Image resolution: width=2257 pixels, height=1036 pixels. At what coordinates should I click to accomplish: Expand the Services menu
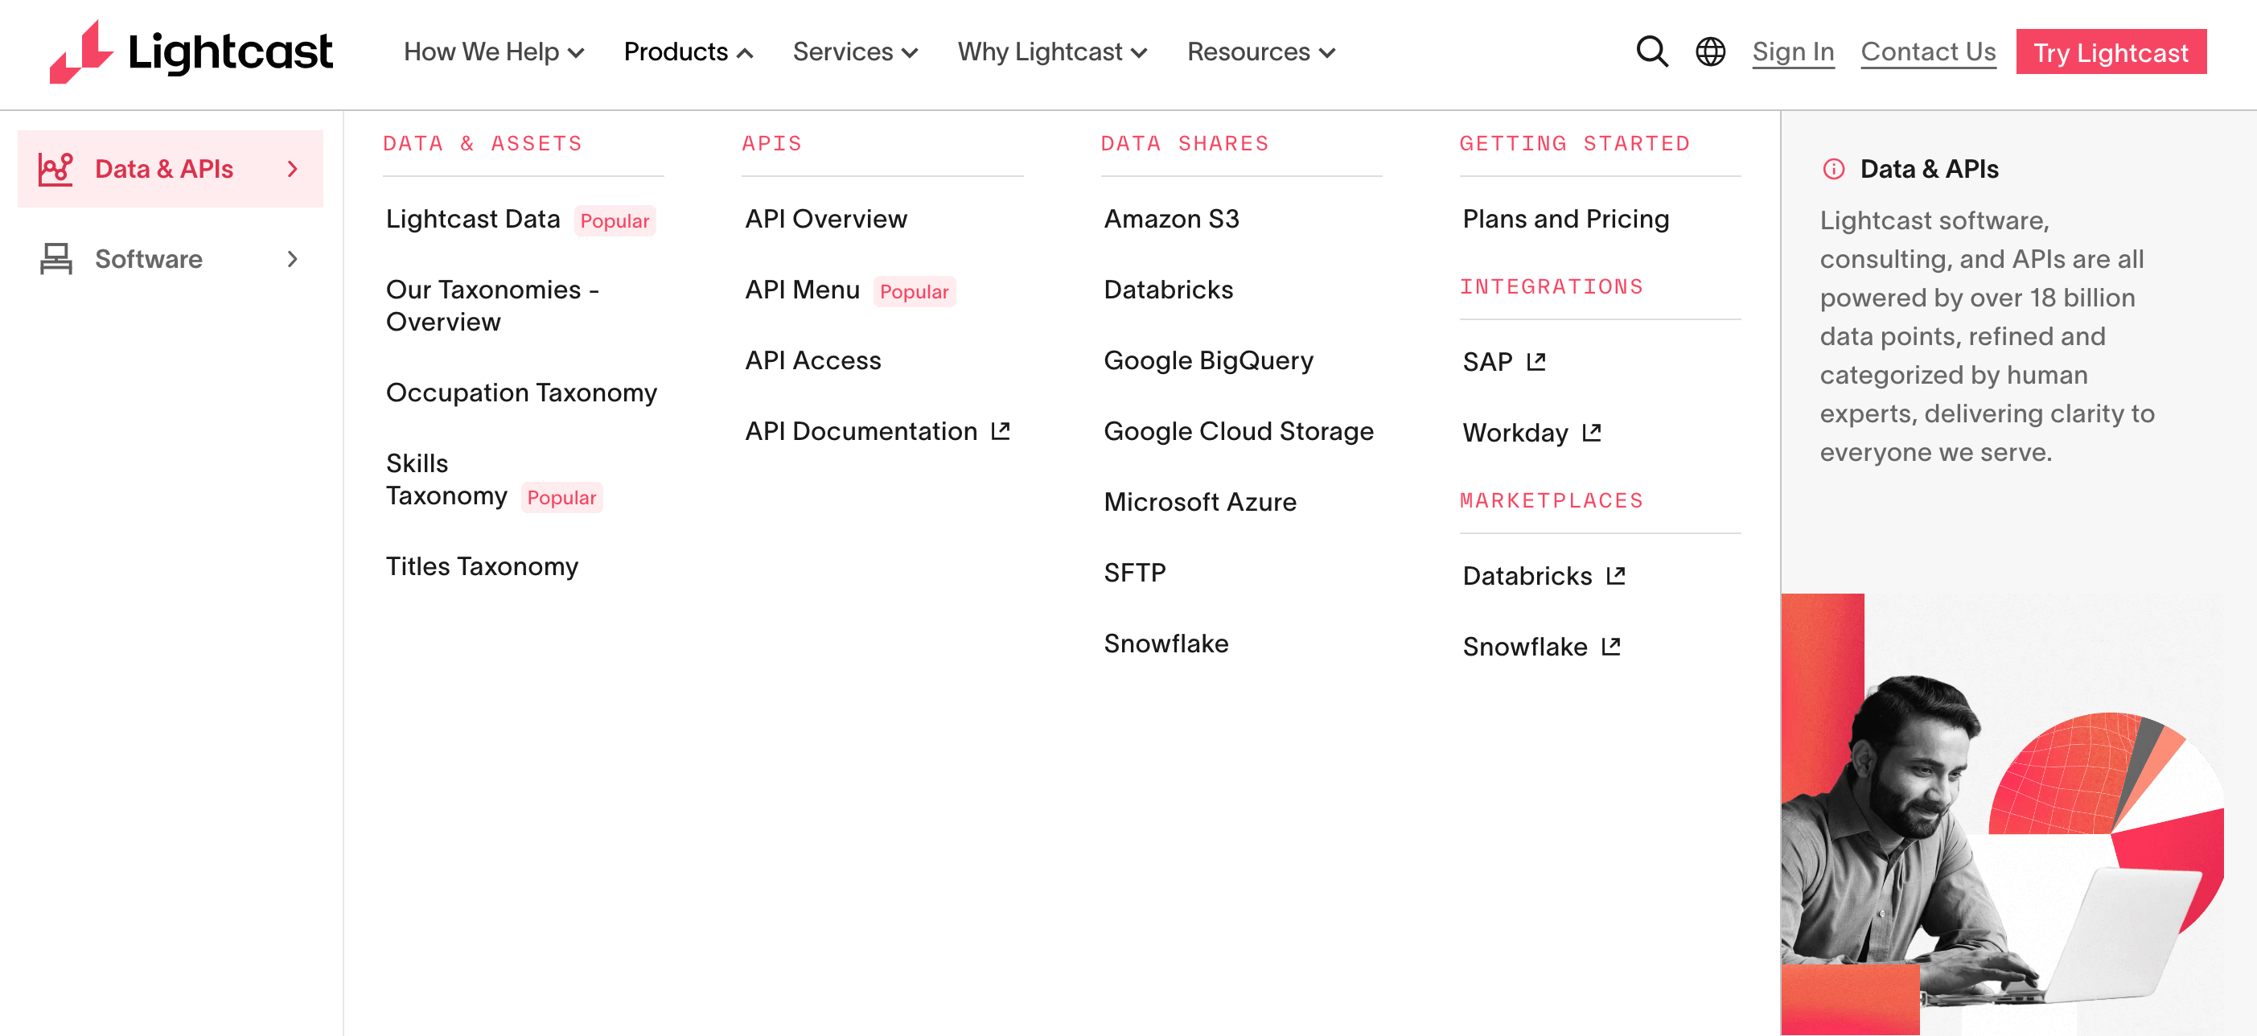click(x=855, y=51)
